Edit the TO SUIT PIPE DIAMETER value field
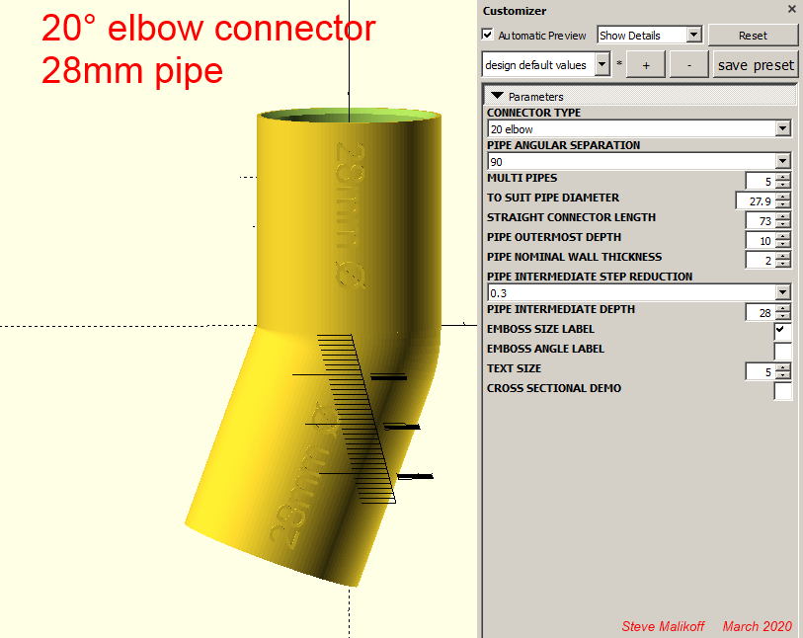The image size is (803, 638). pyautogui.click(x=761, y=200)
